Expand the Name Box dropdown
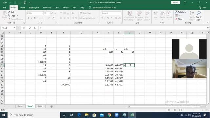 pyautogui.click(x=15, y=28)
